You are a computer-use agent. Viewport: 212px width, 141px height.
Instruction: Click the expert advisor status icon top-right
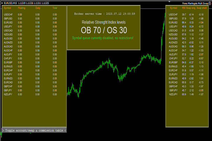[x=210, y=3]
